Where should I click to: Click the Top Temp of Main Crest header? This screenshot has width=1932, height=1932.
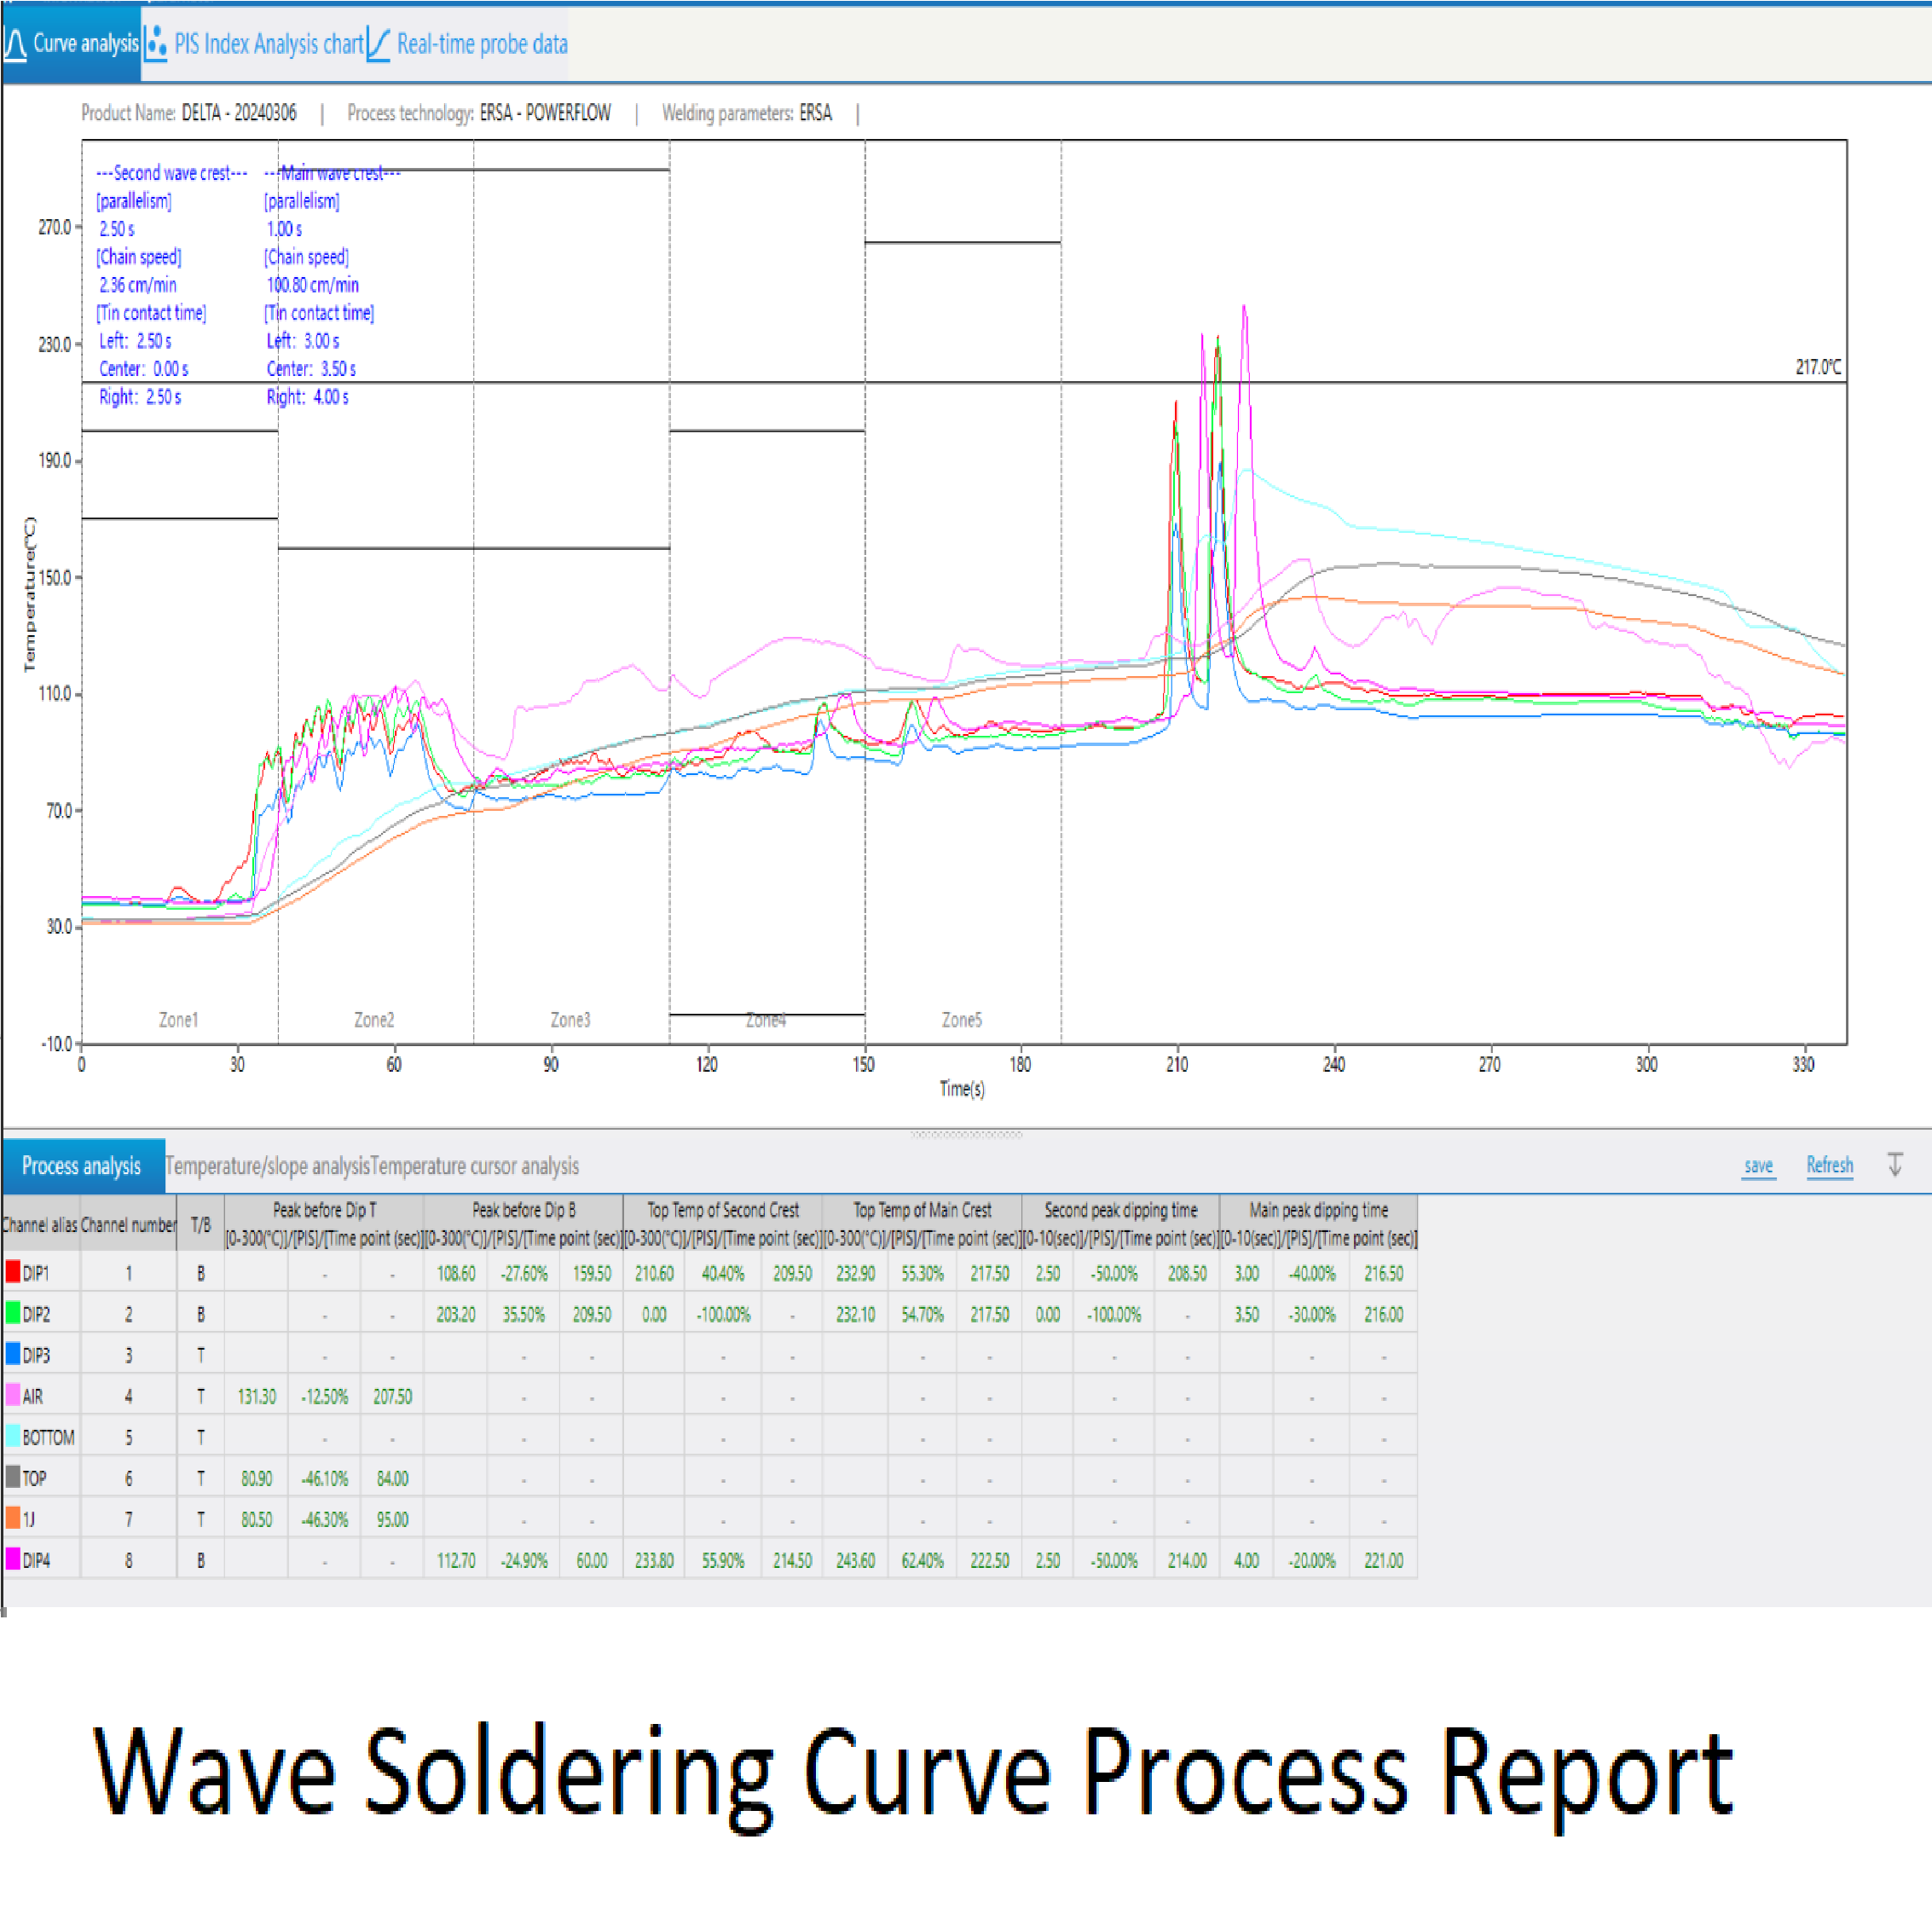922,1210
